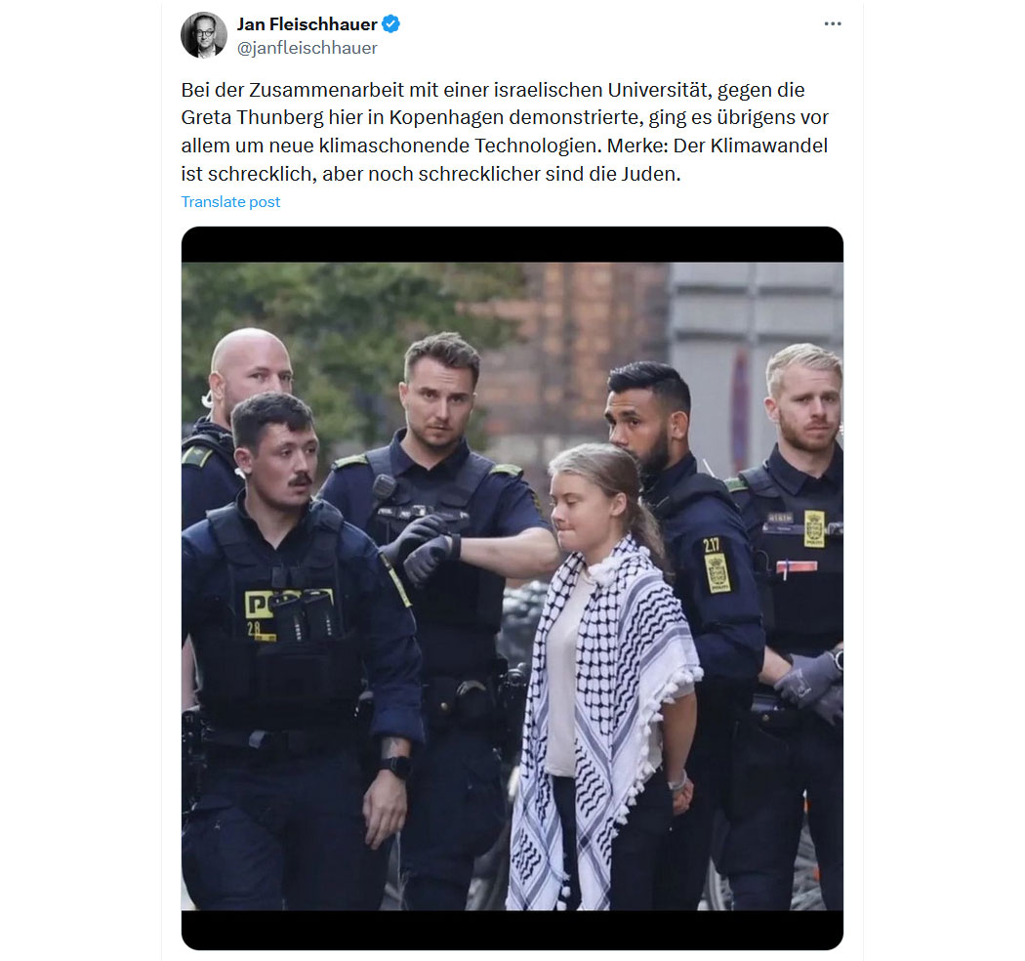Click the Translate post link
Viewport: 1025px width, 961px height.
coord(230,201)
